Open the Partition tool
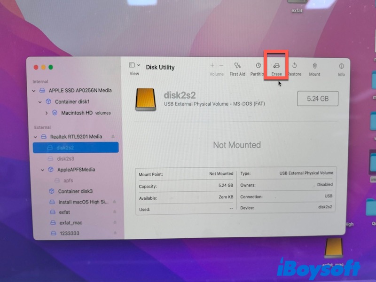Image resolution: width=376 pixels, height=282 pixels. [258, 66]
